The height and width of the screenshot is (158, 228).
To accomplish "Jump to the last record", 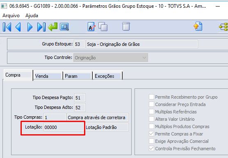I will [41, 27].
